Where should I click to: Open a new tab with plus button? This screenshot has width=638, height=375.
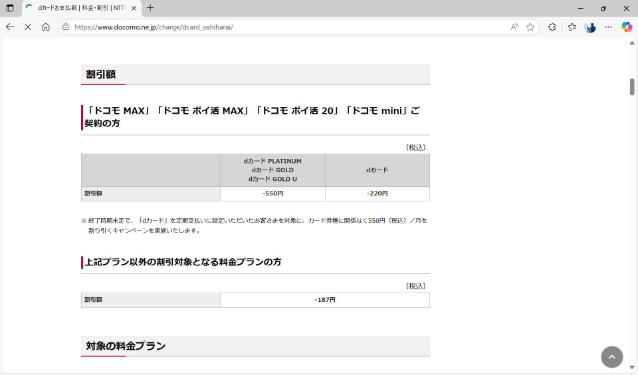(x=150, y=8)
